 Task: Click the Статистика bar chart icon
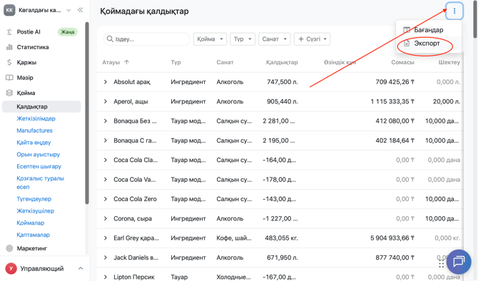click(x=9, y=47)
